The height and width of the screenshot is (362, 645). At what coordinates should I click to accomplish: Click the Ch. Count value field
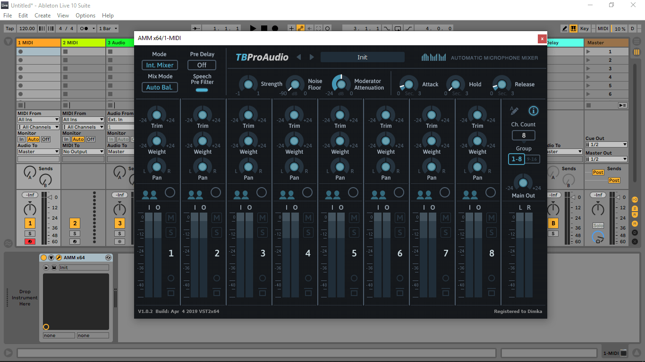coord(523,136)
